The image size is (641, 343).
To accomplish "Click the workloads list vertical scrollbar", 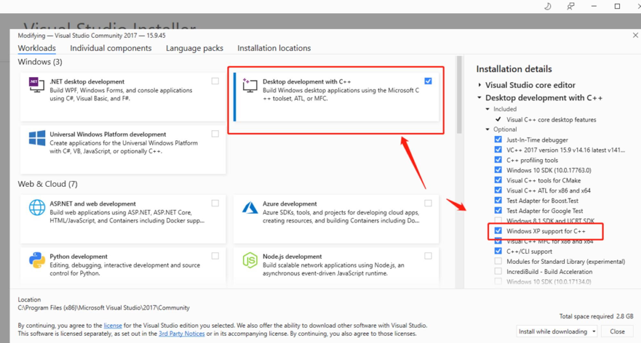I will click(x=459, y=95).
